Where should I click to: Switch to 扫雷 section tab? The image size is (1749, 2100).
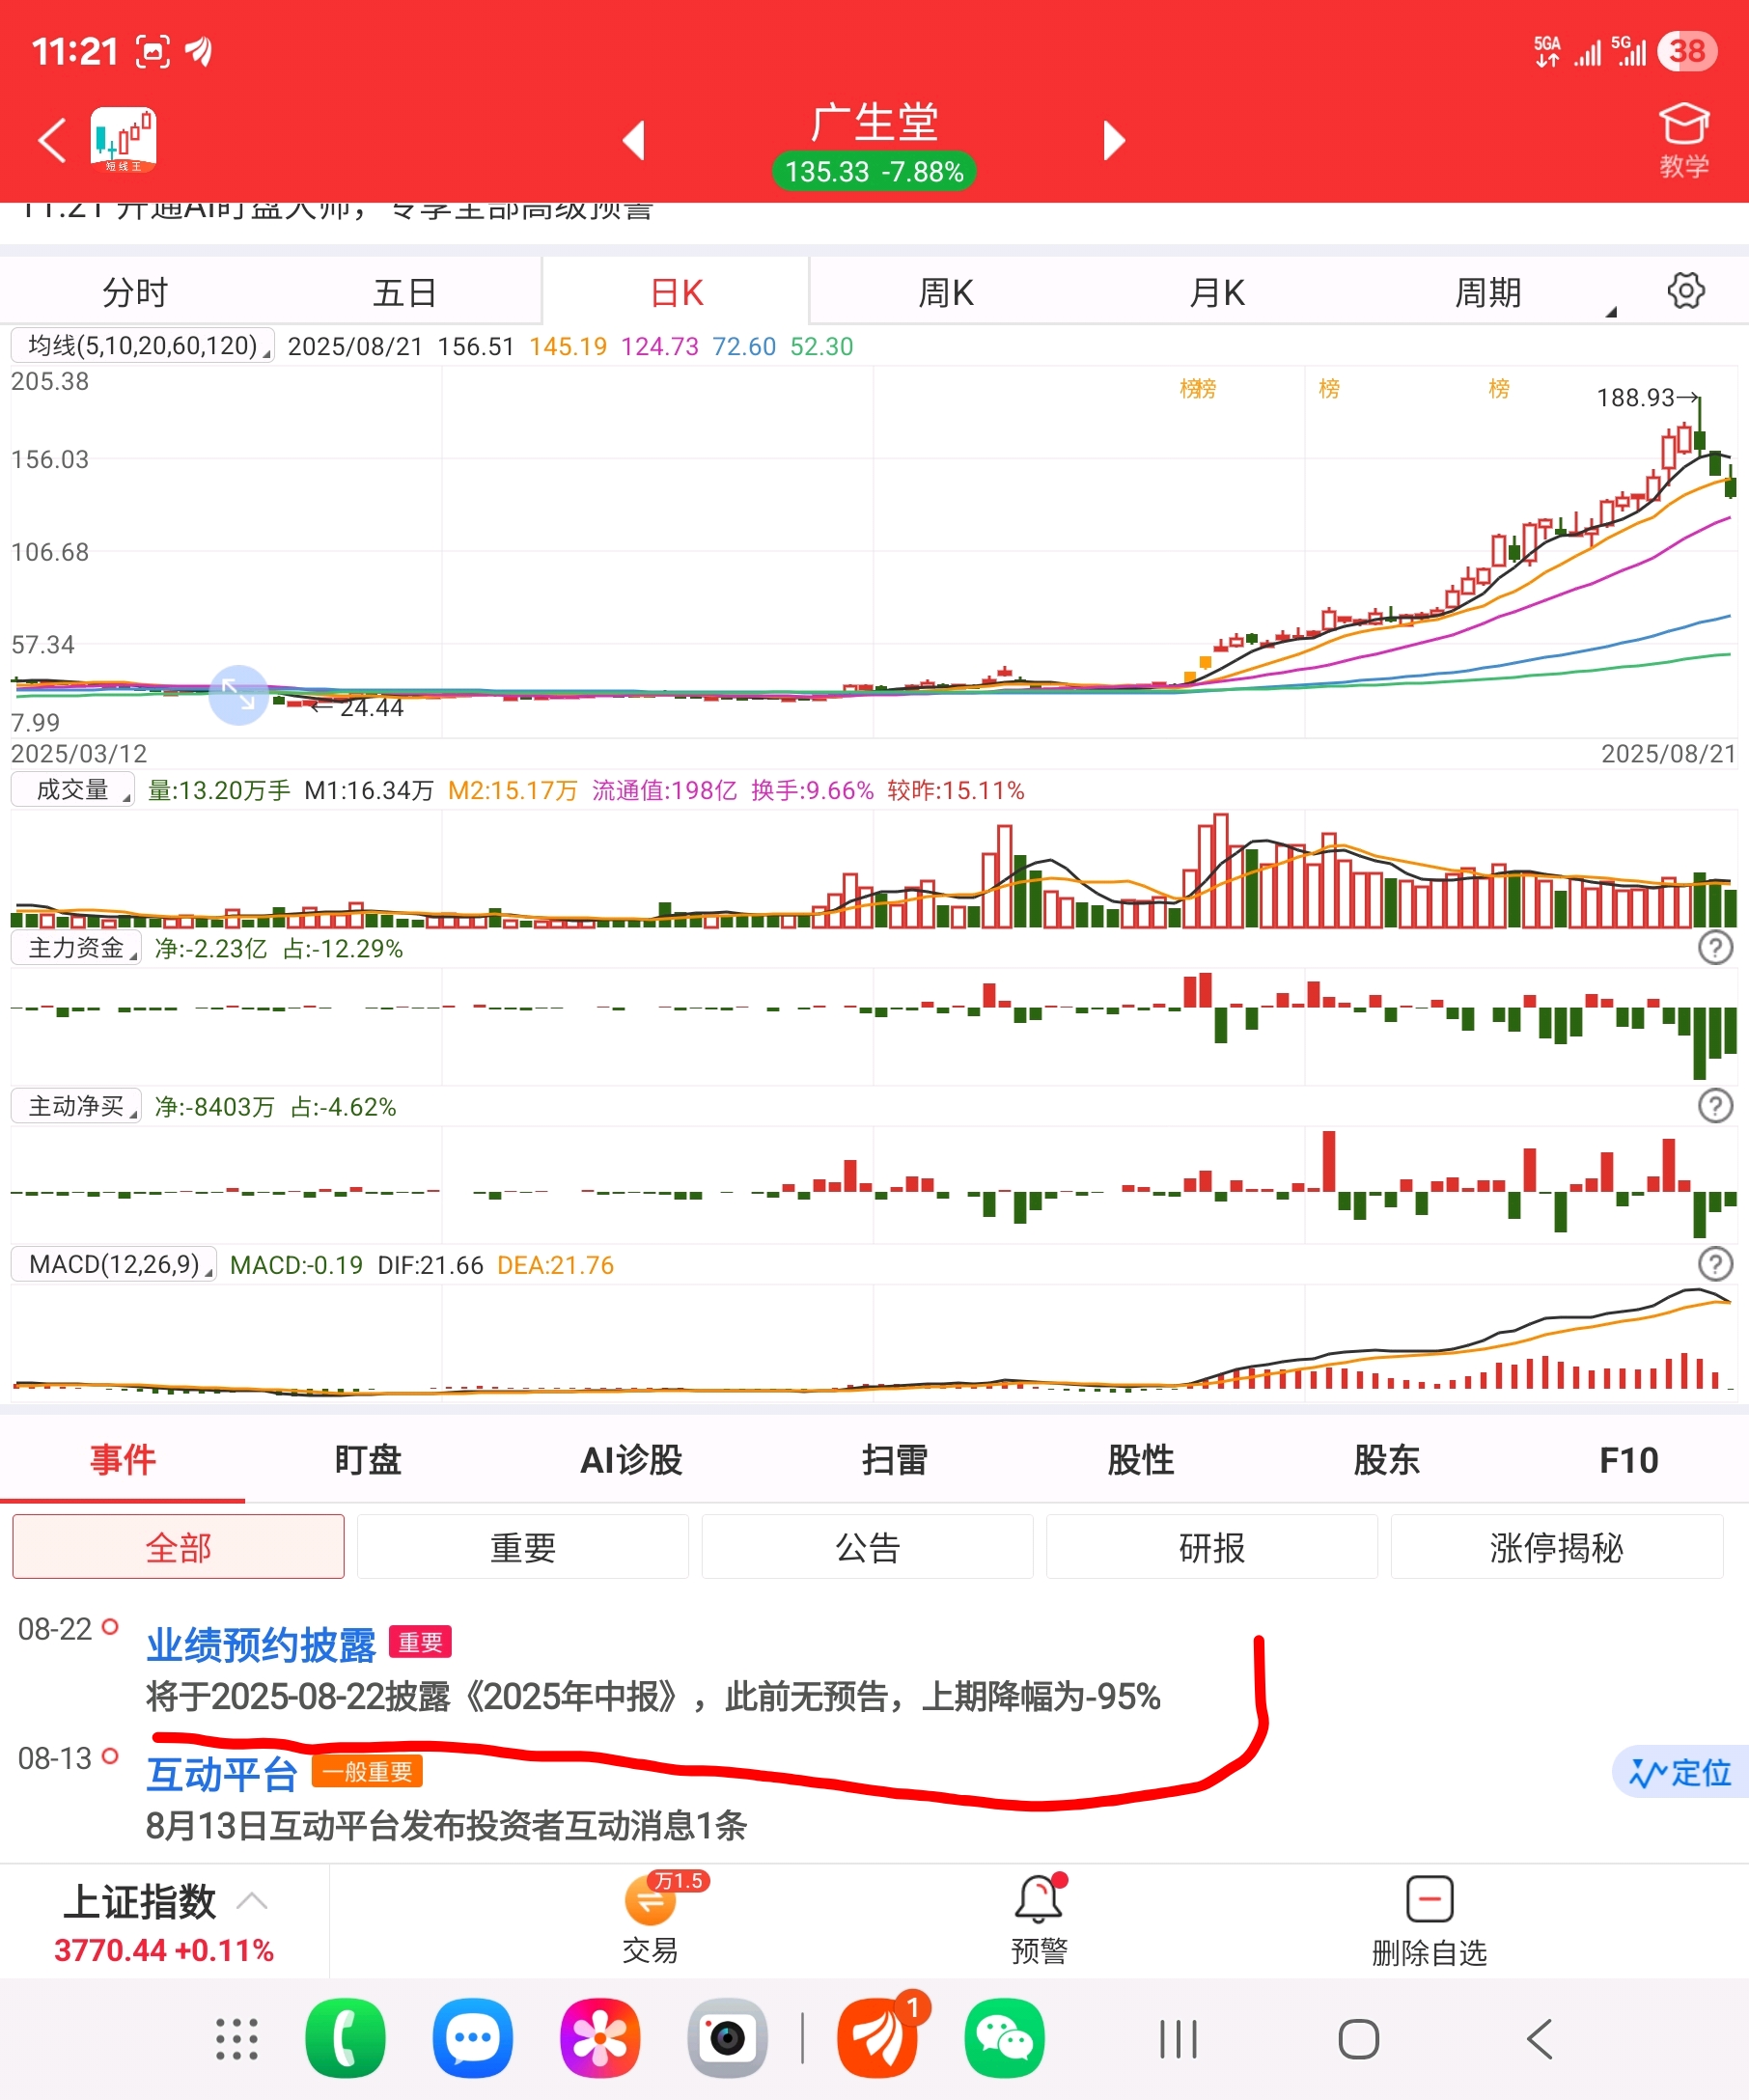point(894,1460)
